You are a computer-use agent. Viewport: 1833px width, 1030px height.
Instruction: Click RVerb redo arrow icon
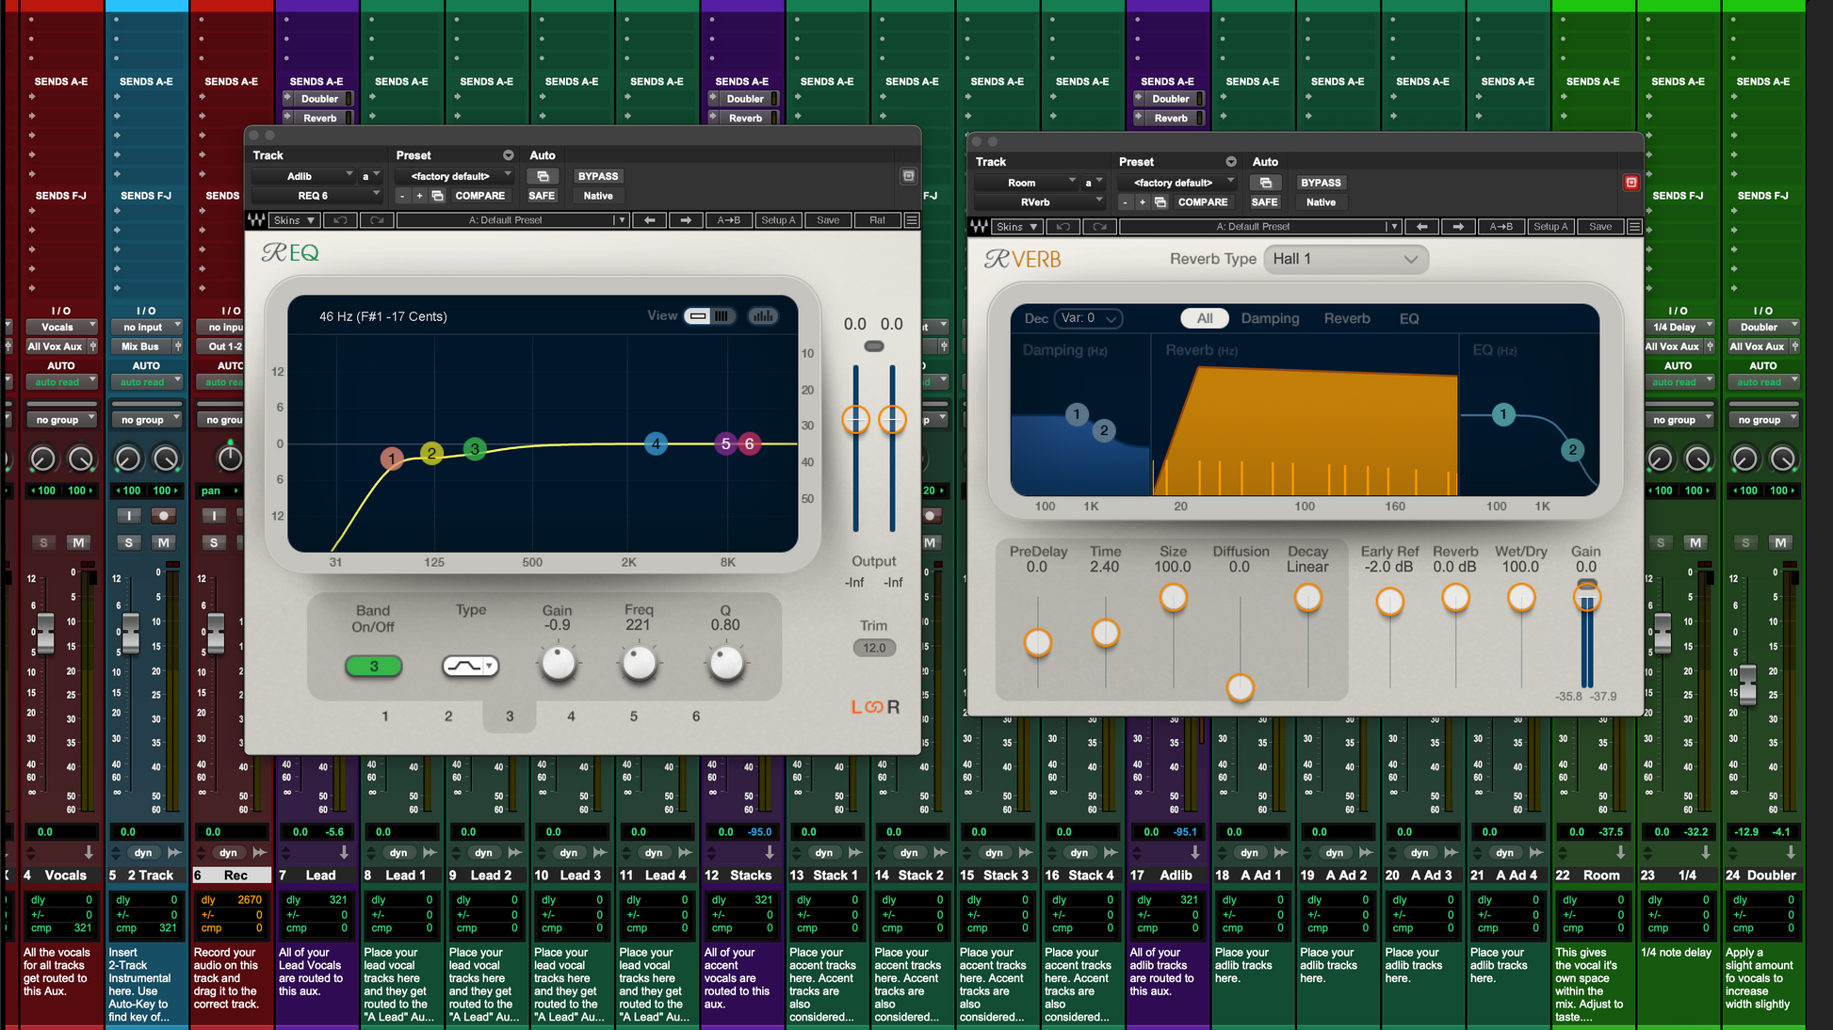[1099, 227]
